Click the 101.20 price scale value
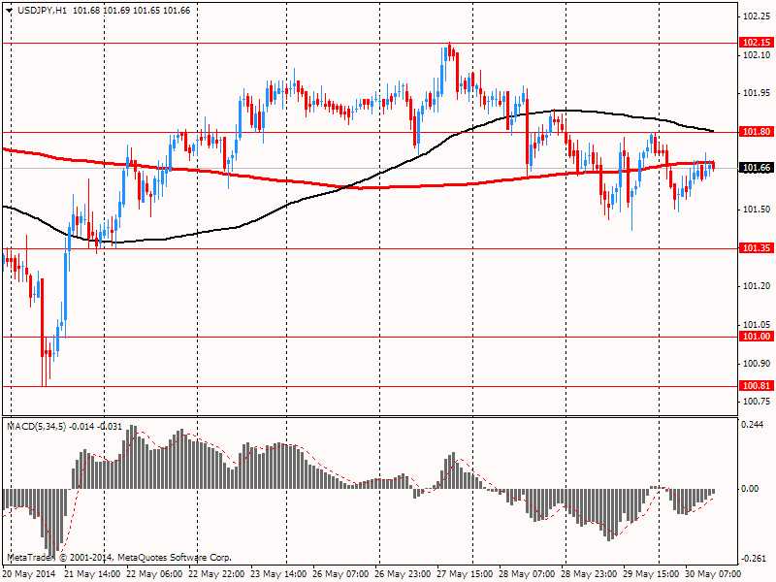This screenshot has width=776, height=582. tap(757, 286)
